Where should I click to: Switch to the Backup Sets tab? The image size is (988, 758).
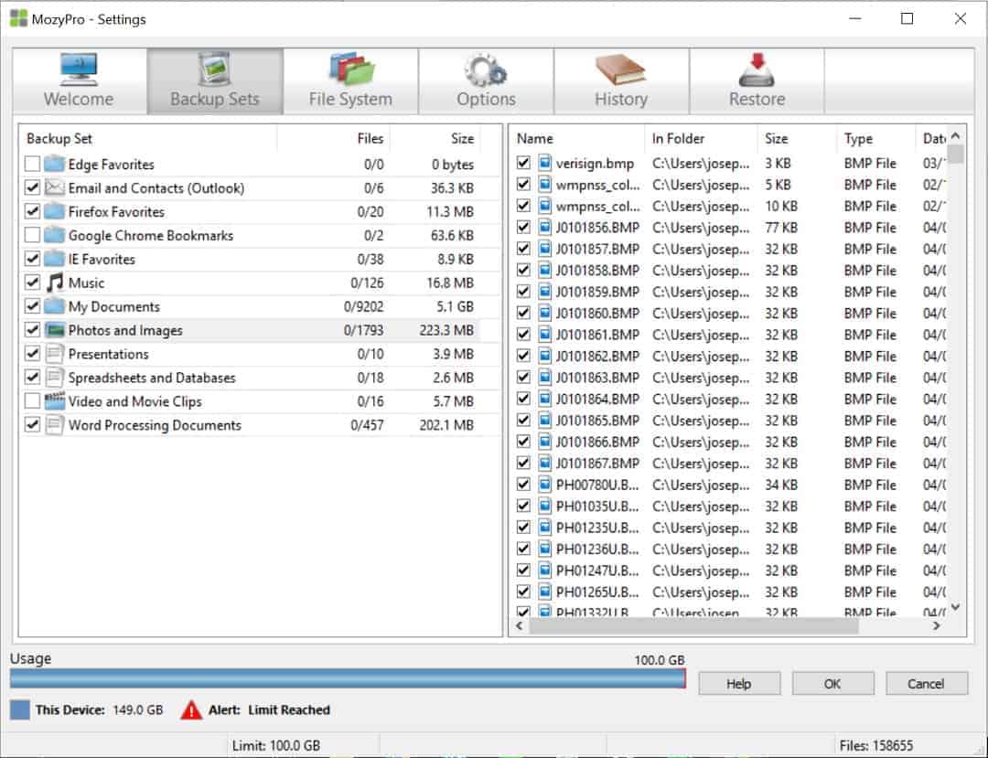pos(215,81)
